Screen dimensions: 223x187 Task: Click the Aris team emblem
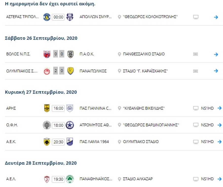(47, 107)
